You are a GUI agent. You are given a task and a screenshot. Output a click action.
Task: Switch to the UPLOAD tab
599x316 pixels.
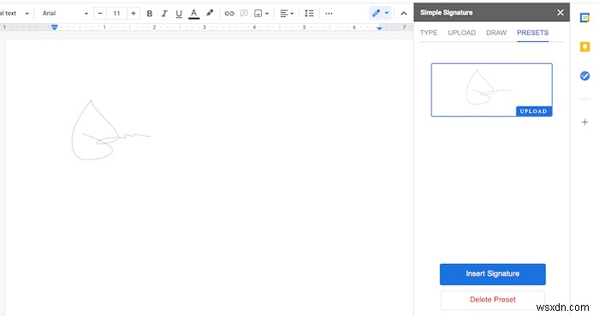[462, 32]
